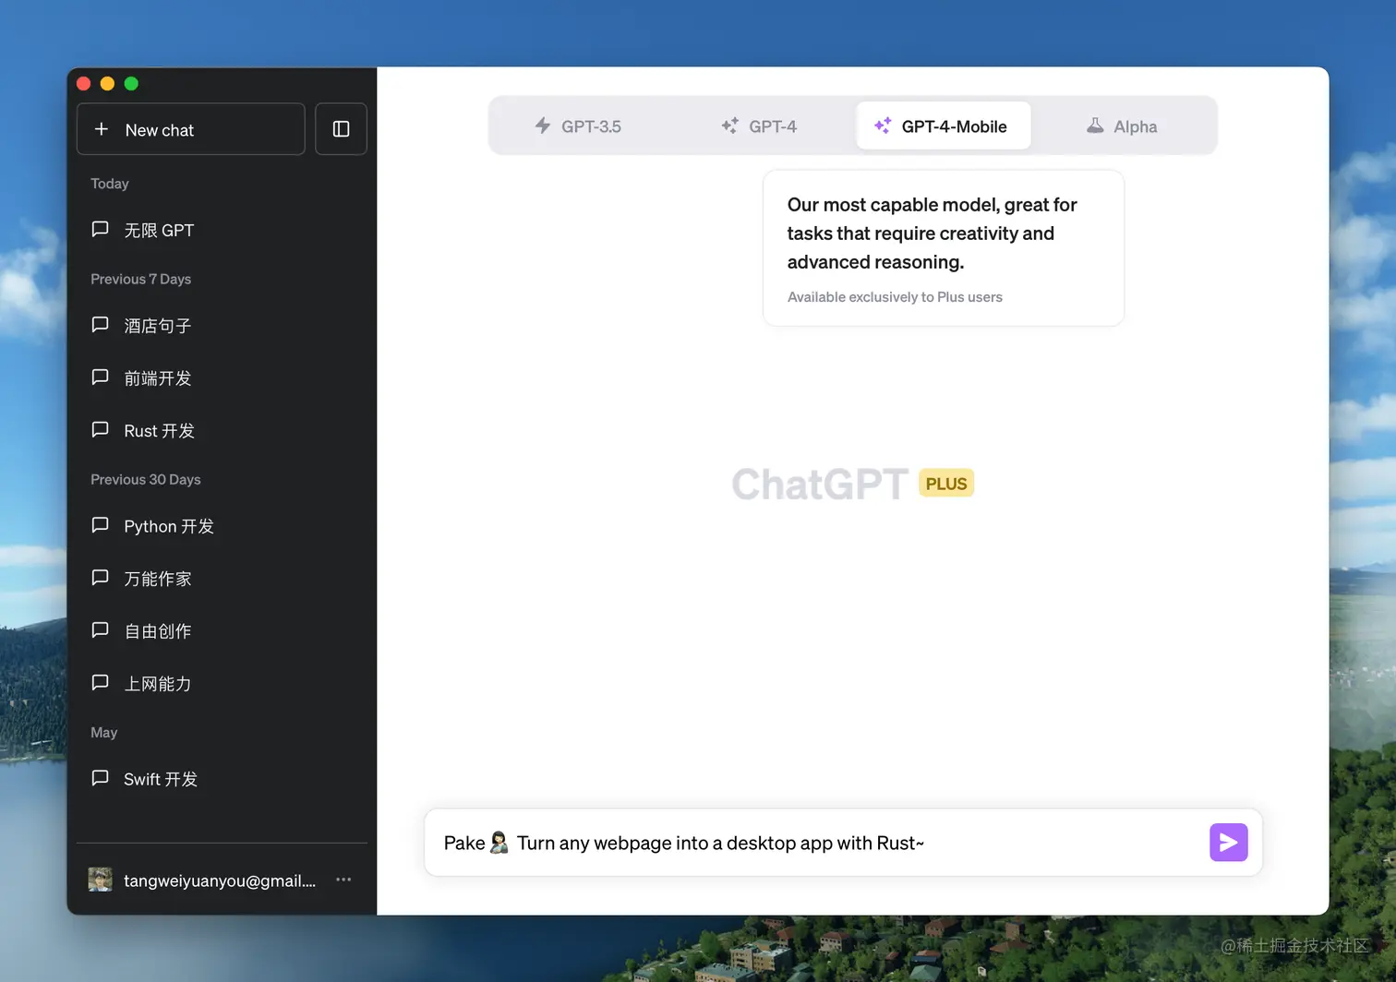Viewport: 1396px width, 982px height.
Task: Click the sparkles icon on GPT-4-Mobile tab
Action: pos(882,126)
